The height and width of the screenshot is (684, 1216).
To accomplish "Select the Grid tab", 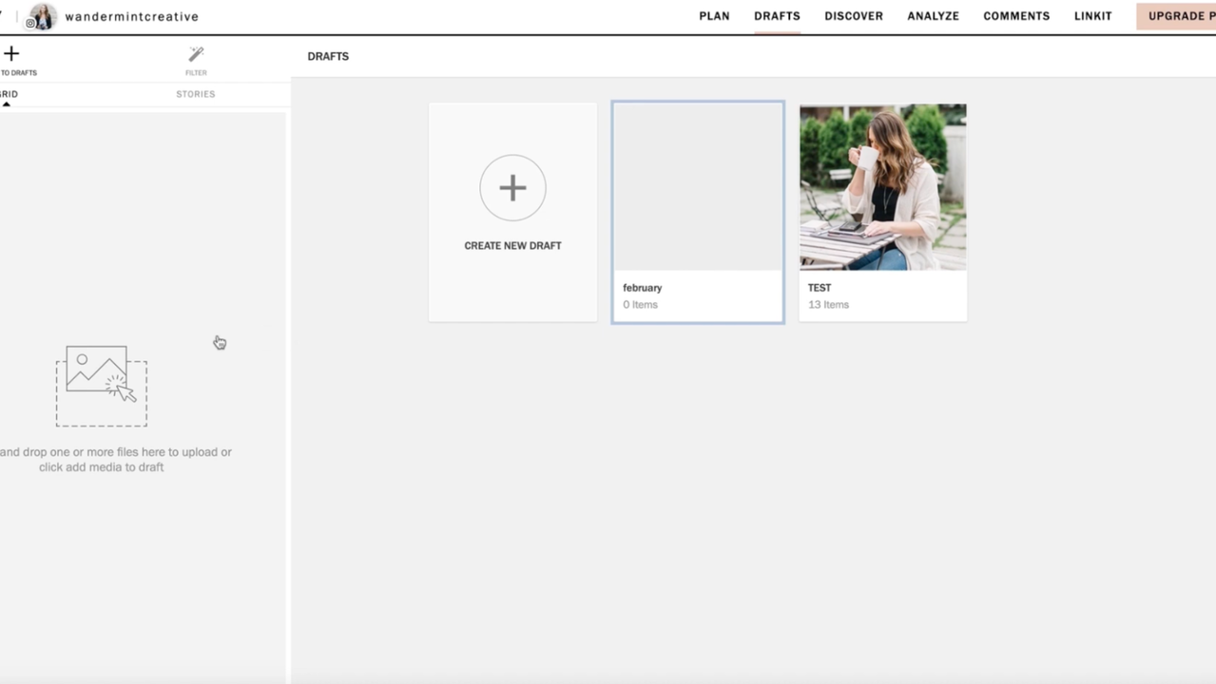I will (8, 94).
